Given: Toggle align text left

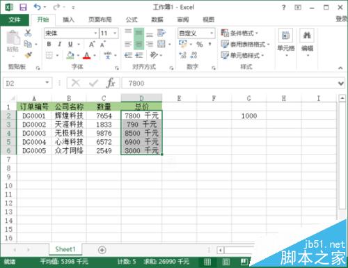Looking at the screenshot, I should 128,44.
